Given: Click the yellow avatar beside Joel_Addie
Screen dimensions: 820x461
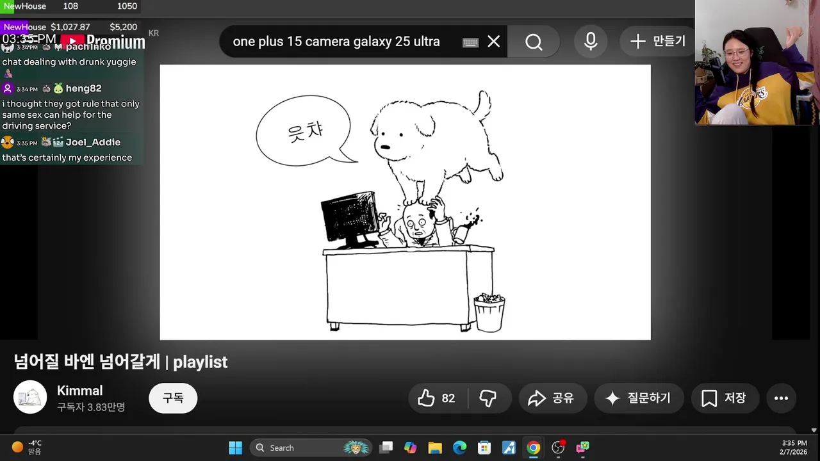Looking at the screenshot, I should (8, 142).
